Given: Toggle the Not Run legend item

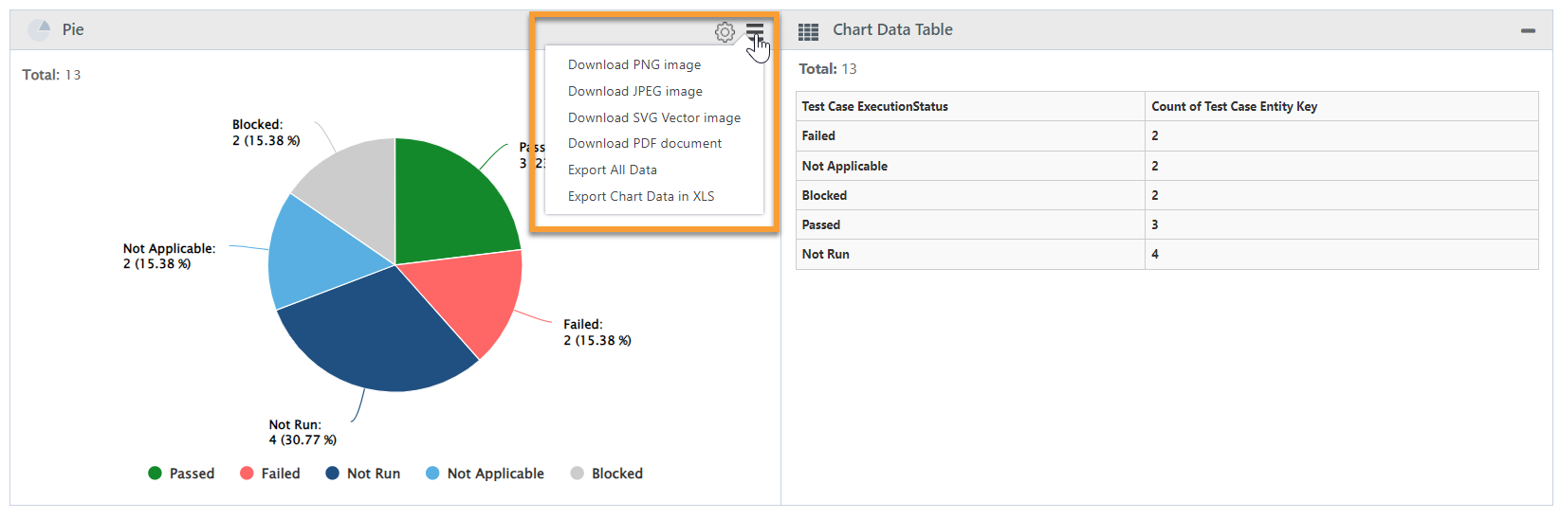Looking at the screenshot, I should point(362,474).
